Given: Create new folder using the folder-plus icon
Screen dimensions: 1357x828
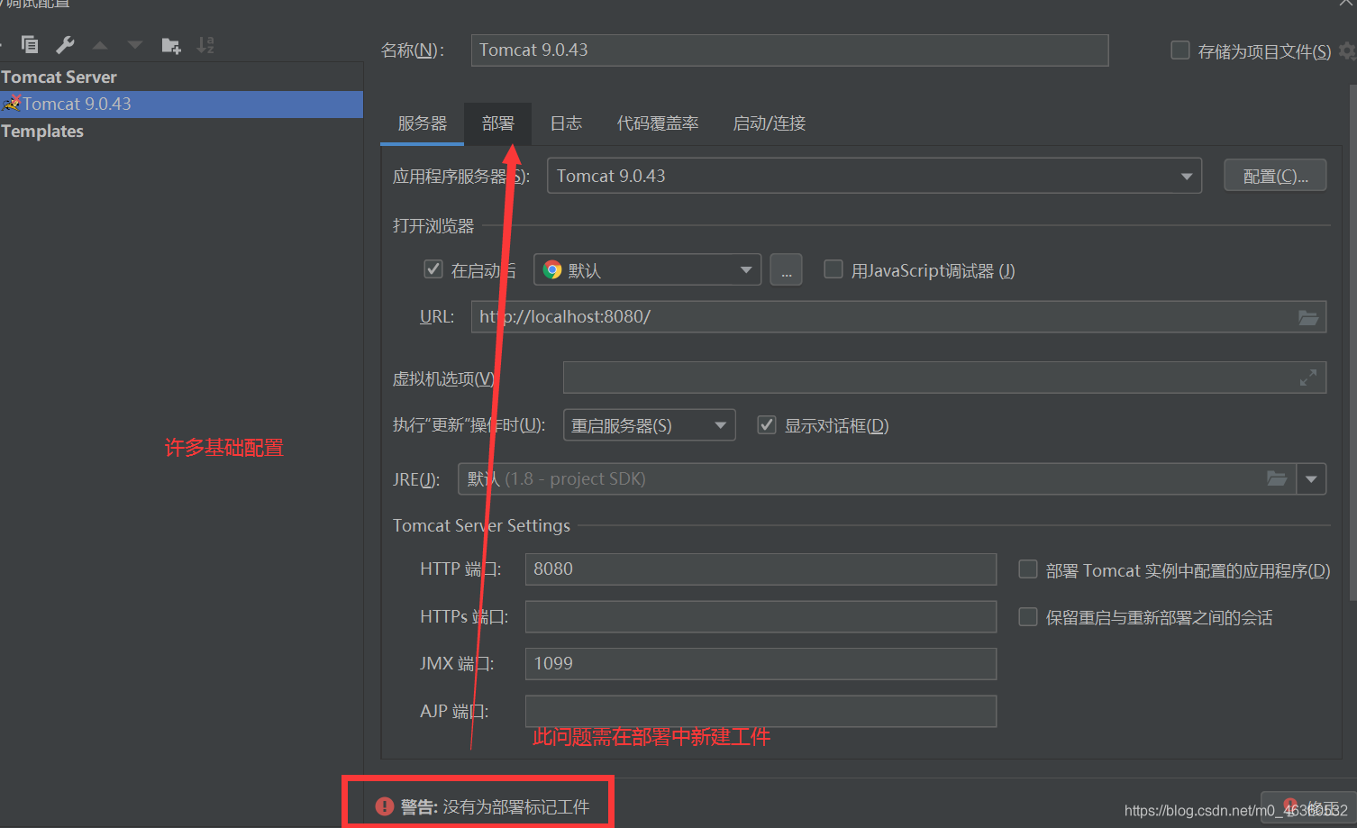Looking at the screenshot, I should (x=171, y=45).
